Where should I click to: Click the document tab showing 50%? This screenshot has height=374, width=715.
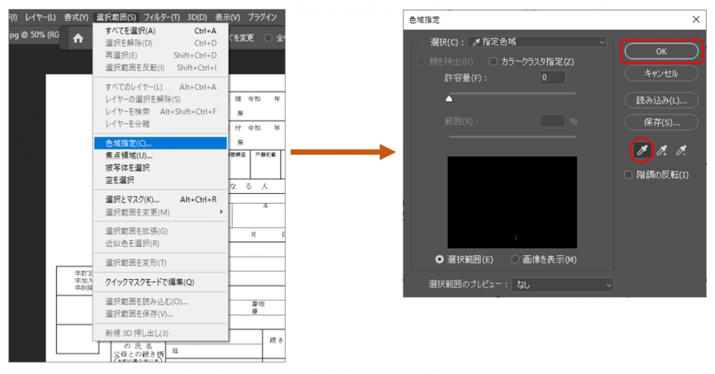click(35, 35)
